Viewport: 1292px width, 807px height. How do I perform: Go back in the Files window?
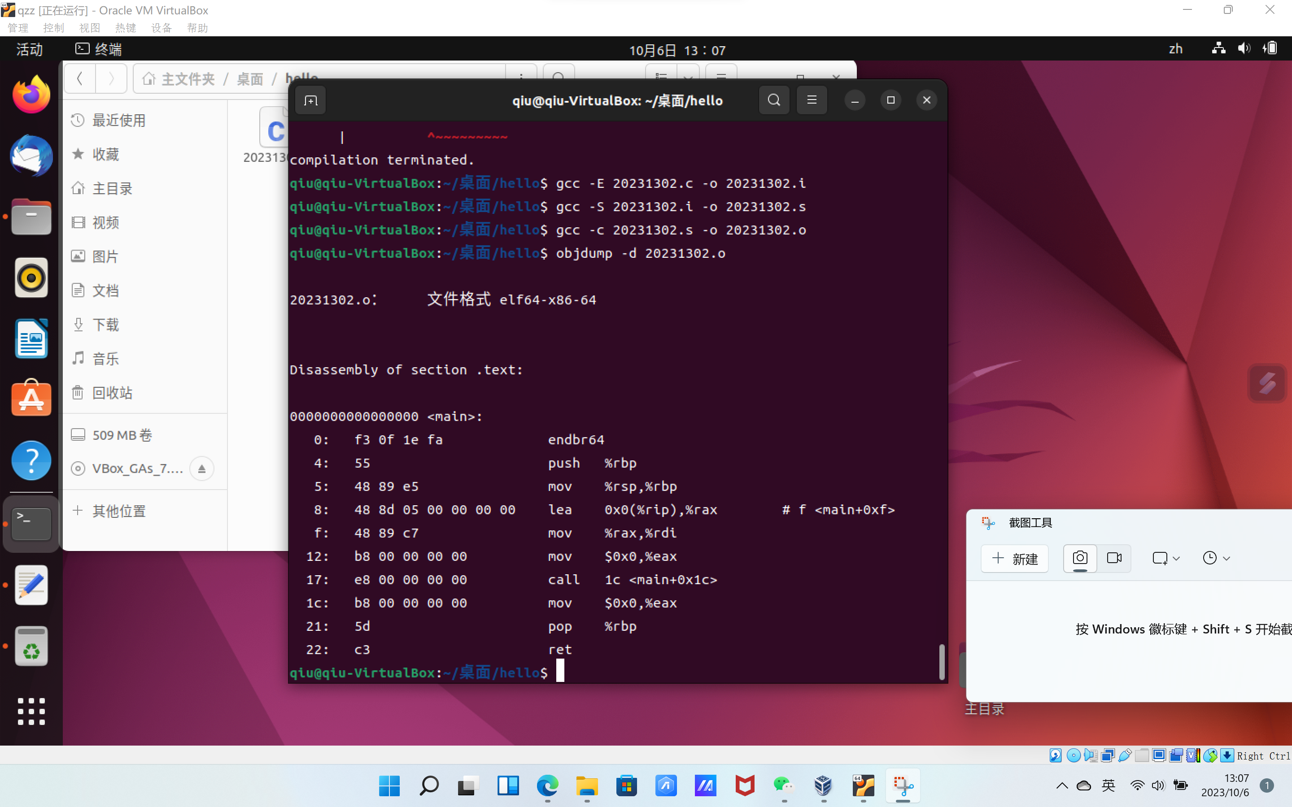(80, 79)
